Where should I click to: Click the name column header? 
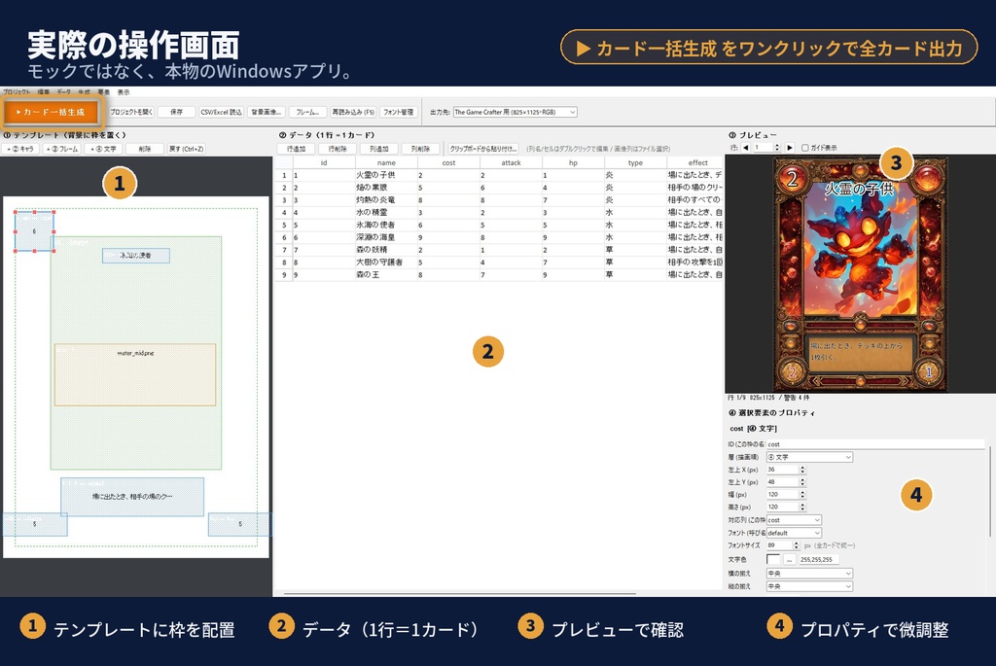pos(386,162)
